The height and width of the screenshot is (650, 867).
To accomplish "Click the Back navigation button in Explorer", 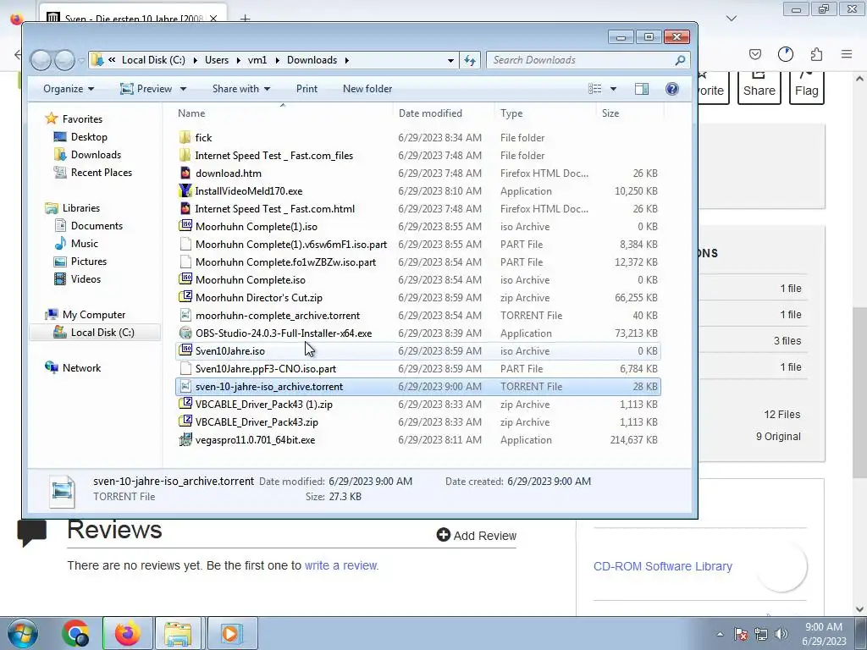I will [x=41, y=60].
